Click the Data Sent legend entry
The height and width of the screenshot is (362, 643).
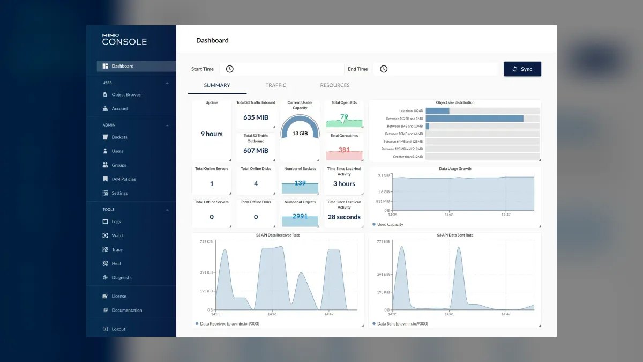[400, 324]
